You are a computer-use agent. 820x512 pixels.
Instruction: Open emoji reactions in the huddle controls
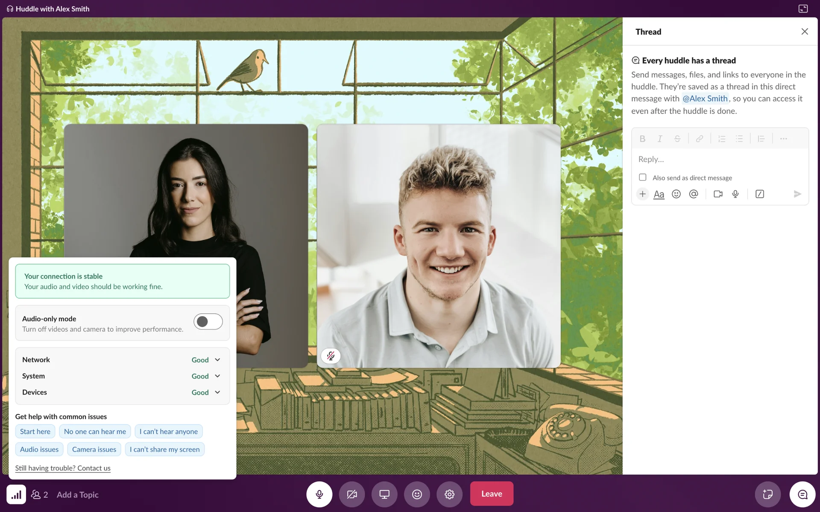(417, 494)
